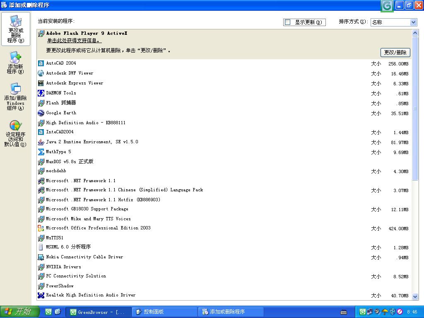424x318 pixels.
Task: Click the Adobe Flash Player 9 ActiveX icon
Action: [41, 34]
